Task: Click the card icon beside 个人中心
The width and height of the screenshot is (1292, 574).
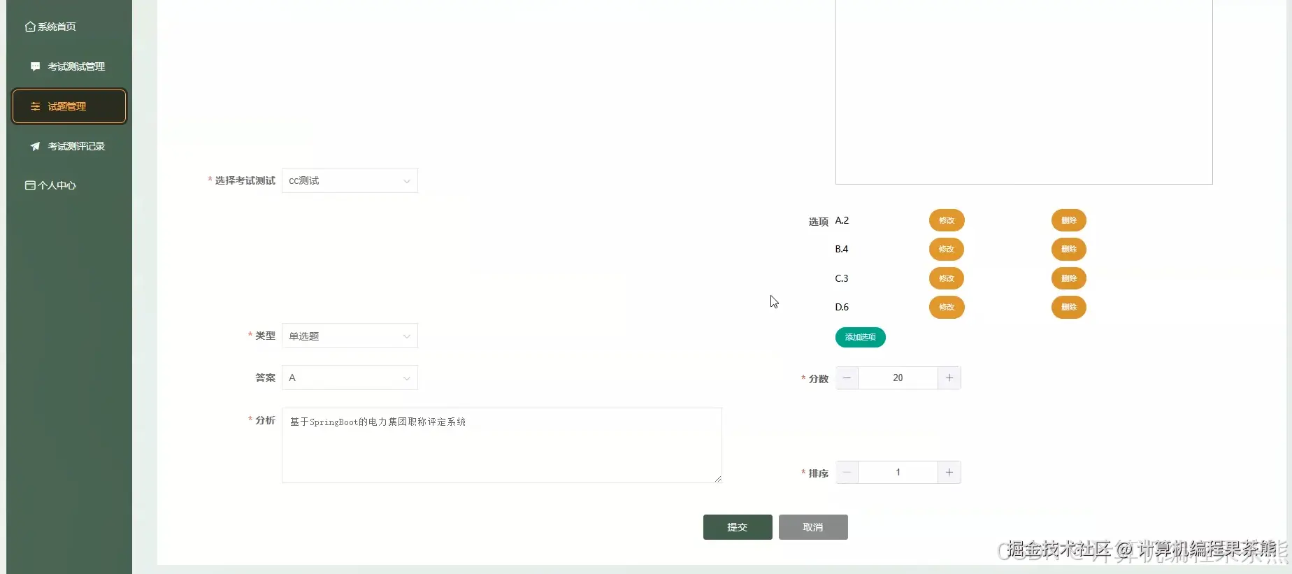Action: pos(30,185)
